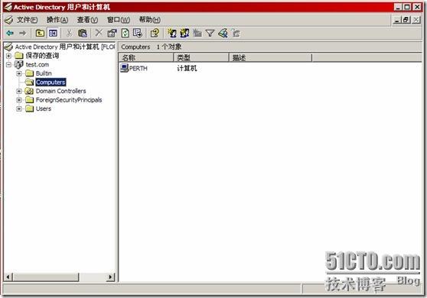Select the Domain Controllers tree item
The height and width of the screenshot is (298, 427).
click(60, 91)
